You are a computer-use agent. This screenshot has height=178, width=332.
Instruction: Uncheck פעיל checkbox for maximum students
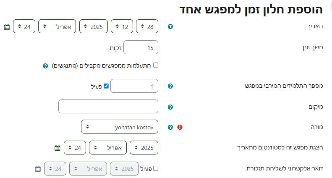pyautogui.click(x=106, y=86)
